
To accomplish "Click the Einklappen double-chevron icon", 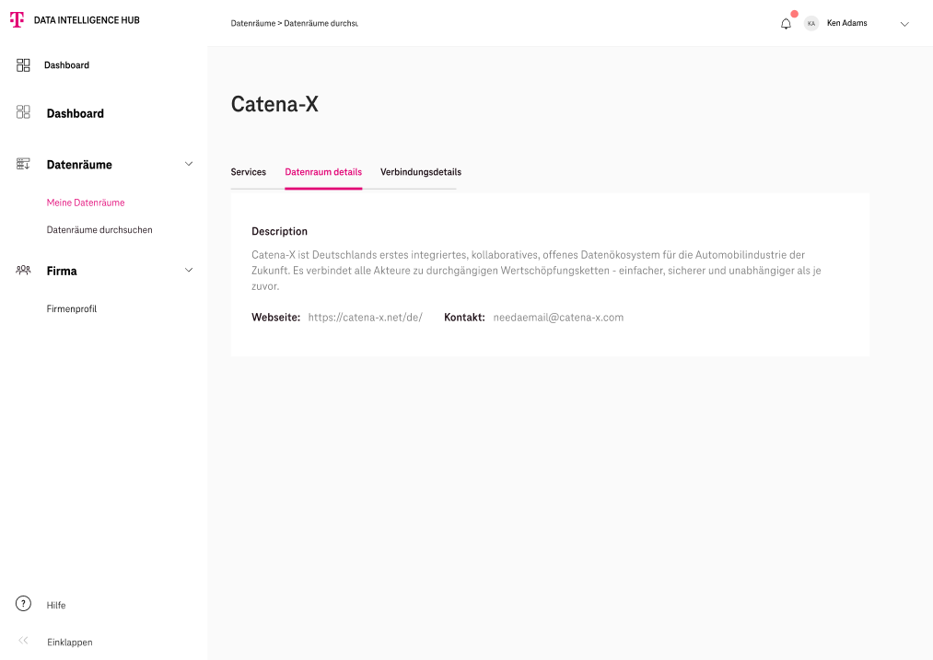I will click(24, 641).
